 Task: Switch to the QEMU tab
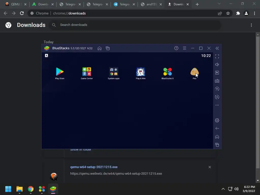click(x=16, y=4)
